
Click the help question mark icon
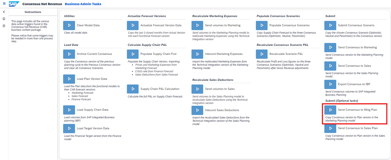click(x=4, y=26)
